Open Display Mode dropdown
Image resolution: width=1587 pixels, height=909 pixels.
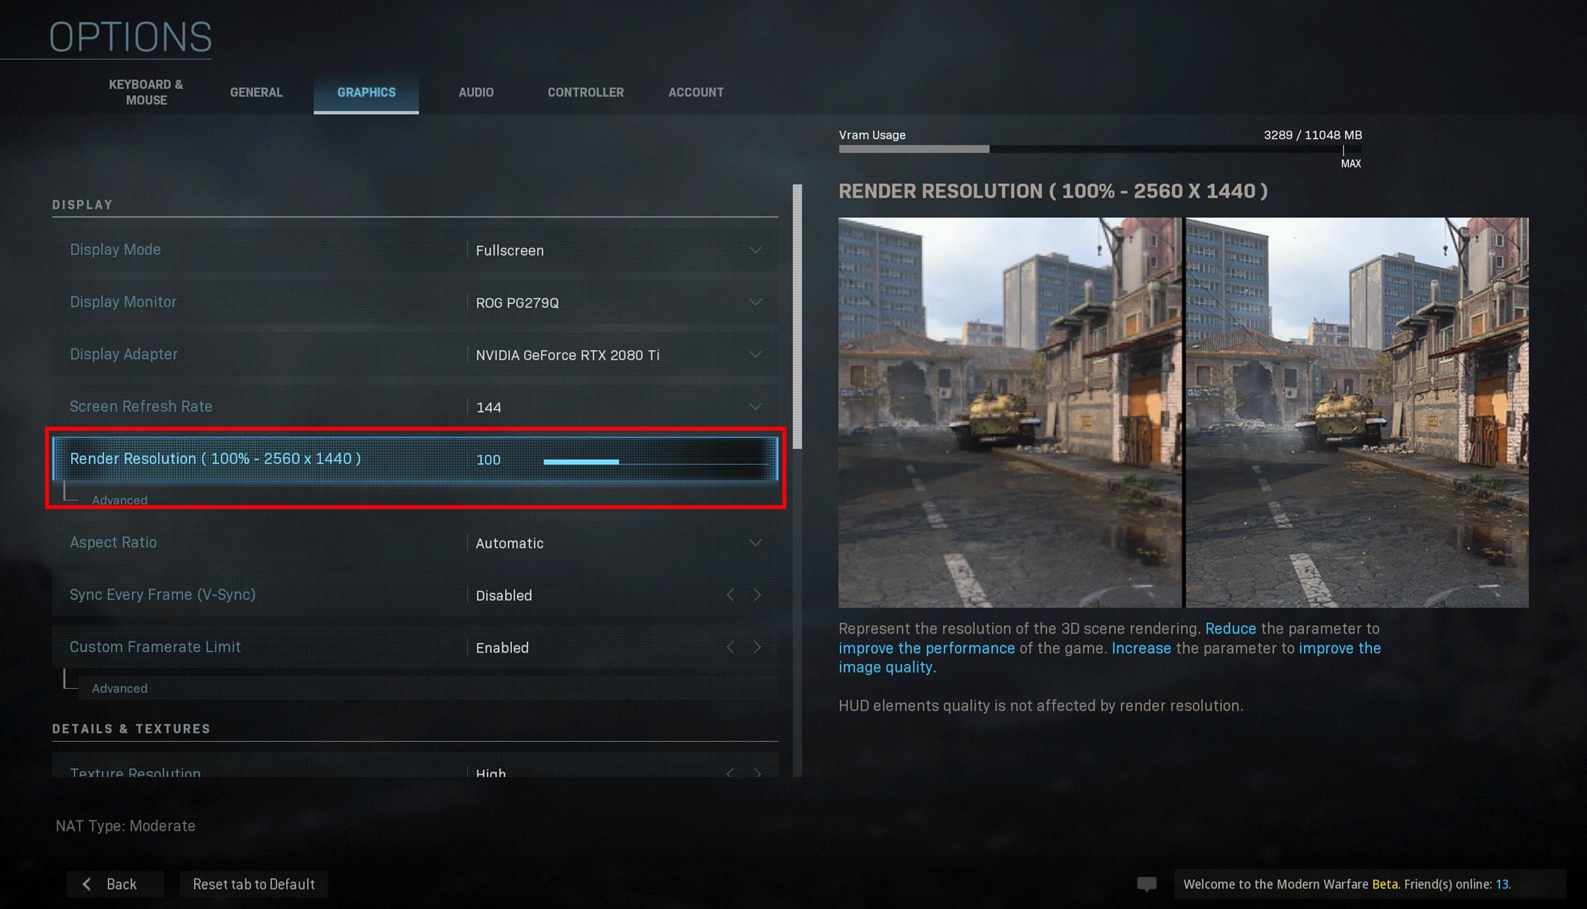[x=618, y=250]
